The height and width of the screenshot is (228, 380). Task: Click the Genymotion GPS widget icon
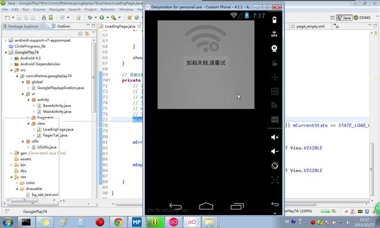coord(274,34)
